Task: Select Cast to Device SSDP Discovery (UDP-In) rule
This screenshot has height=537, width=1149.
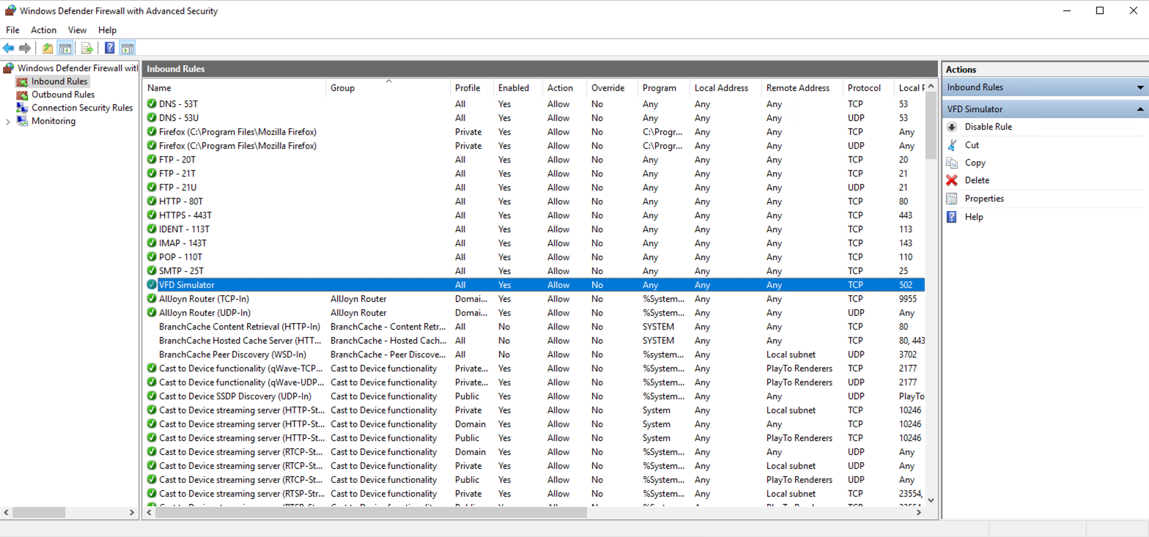Action: coord(533,396)
